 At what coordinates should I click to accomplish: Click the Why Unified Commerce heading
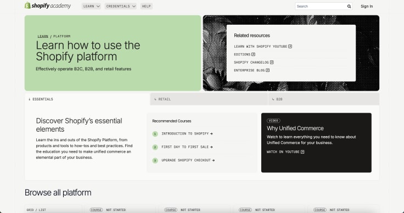295,128
